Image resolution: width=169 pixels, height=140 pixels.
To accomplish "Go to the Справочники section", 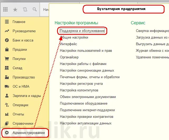I will tap(23, 124).
